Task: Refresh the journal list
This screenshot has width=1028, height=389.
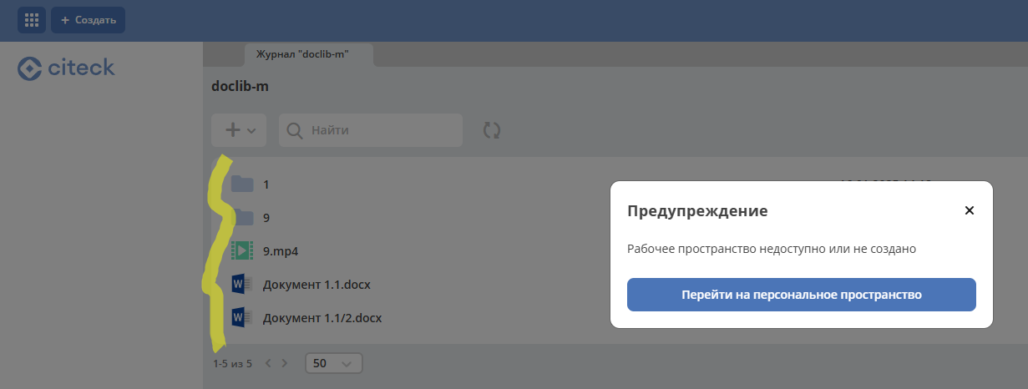Action: [492, 130]
